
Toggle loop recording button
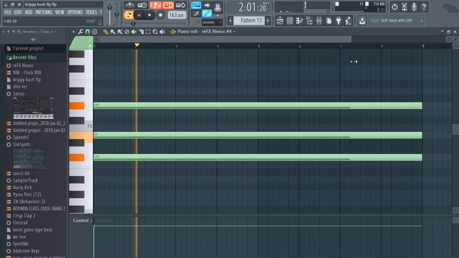tap(181, 5)
